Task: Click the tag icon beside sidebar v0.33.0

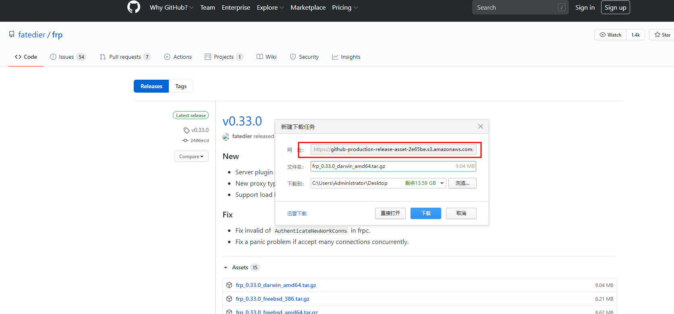Action: pyautogui.click(x=186, y=130)
